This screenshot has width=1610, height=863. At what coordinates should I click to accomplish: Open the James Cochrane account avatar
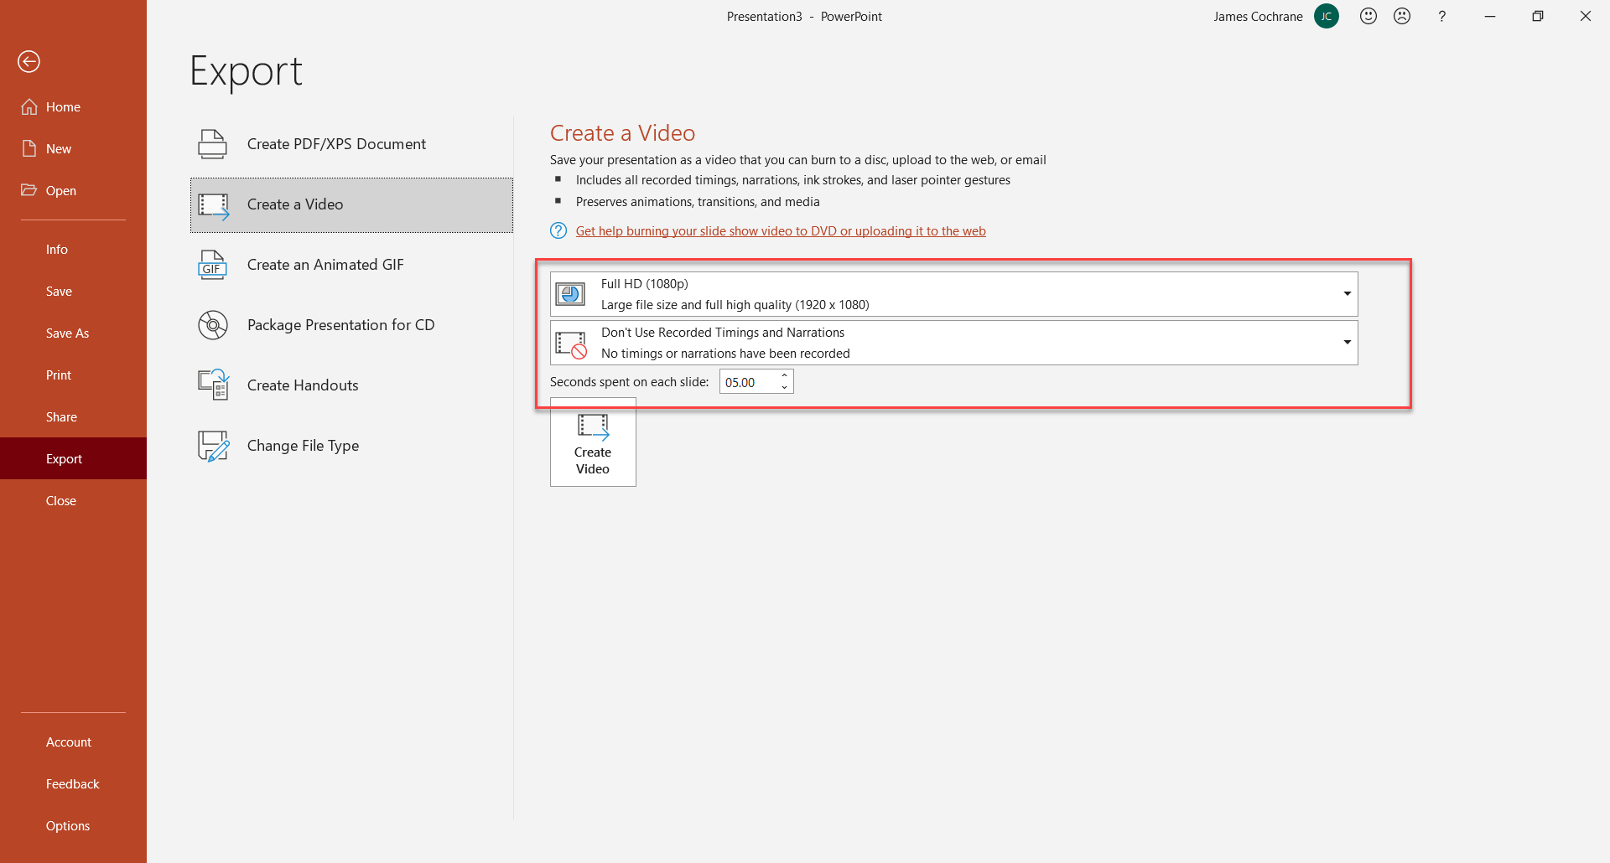(x=1327, y=16)
